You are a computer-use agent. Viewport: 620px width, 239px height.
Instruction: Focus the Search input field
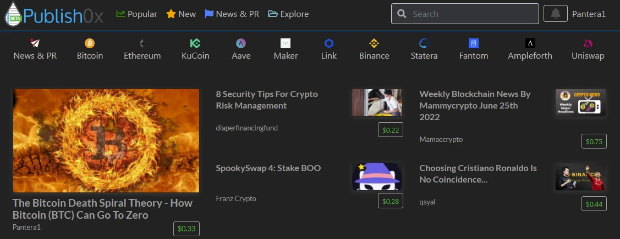point(465,14)
